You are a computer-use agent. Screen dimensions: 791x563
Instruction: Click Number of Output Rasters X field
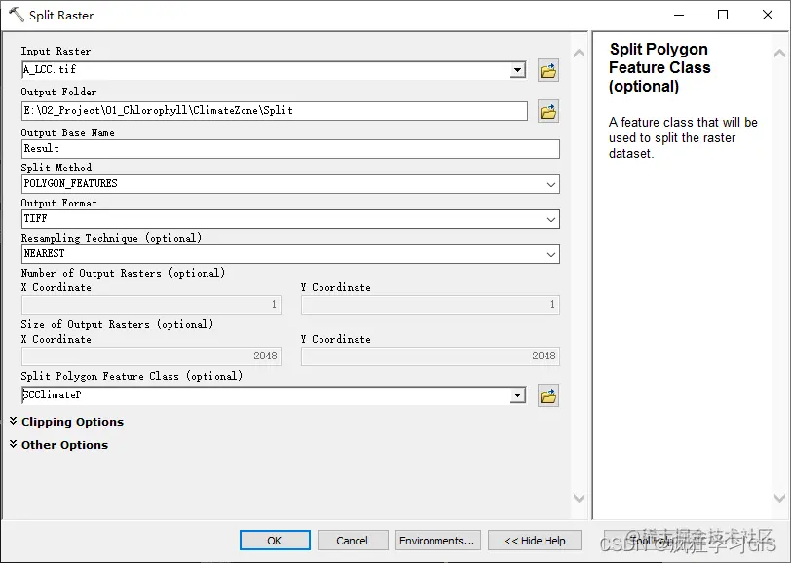click(151, 305)
